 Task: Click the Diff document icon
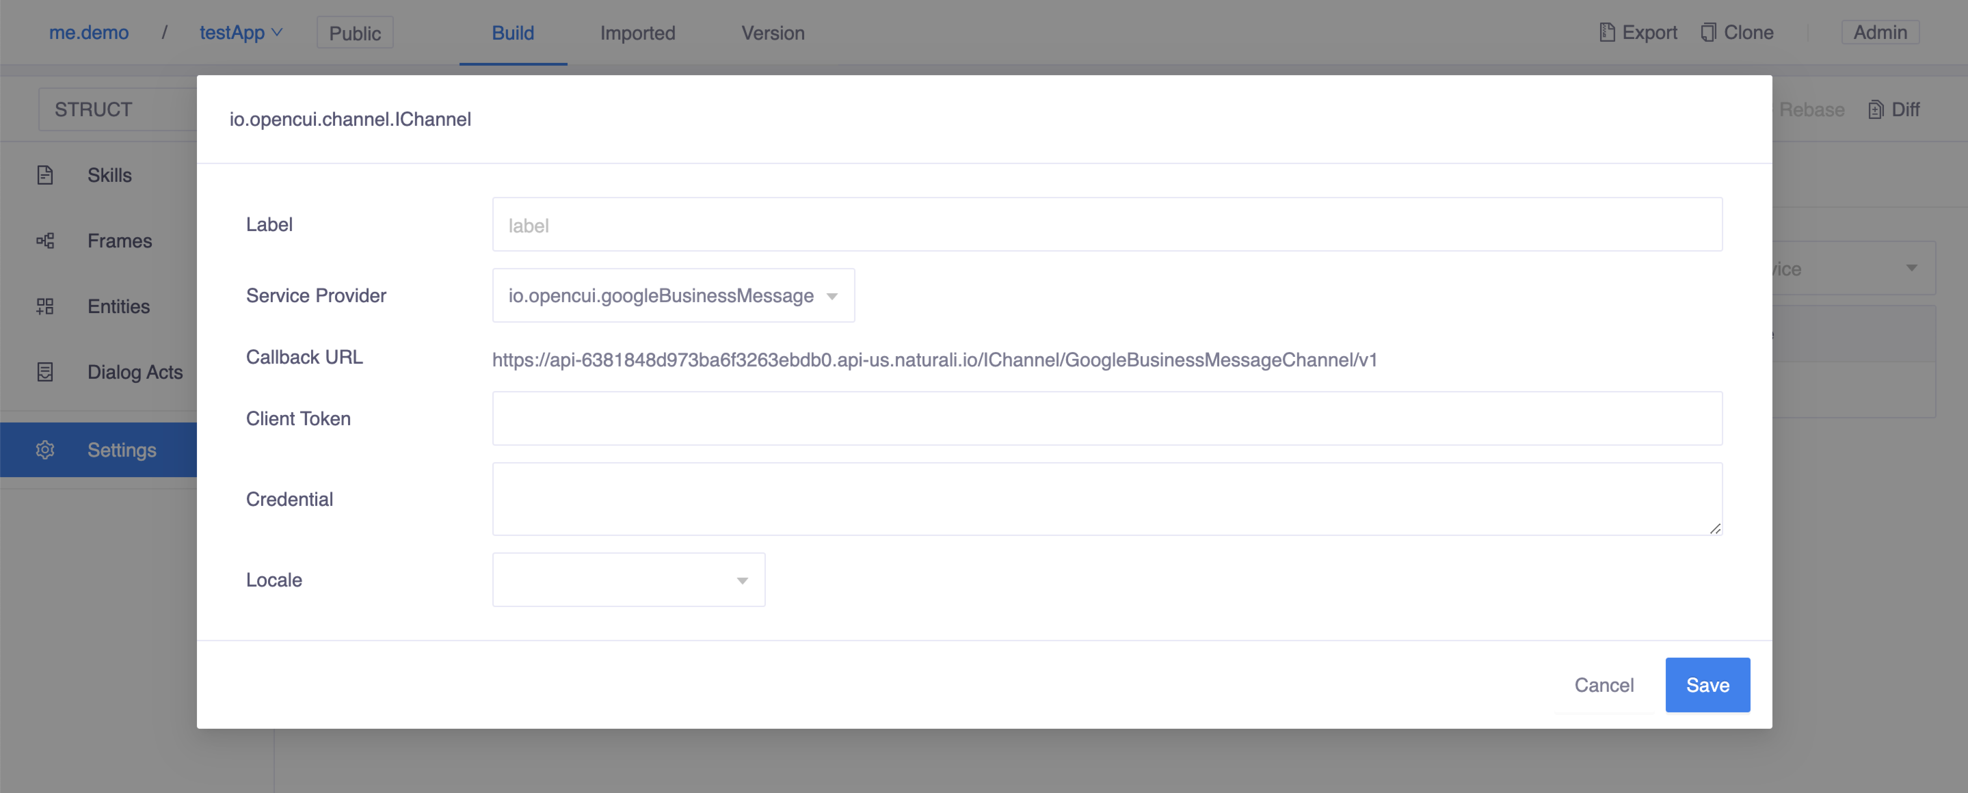point(1876,110)
